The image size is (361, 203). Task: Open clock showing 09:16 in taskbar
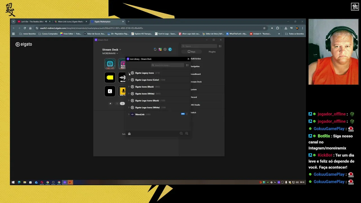[302, 182]
